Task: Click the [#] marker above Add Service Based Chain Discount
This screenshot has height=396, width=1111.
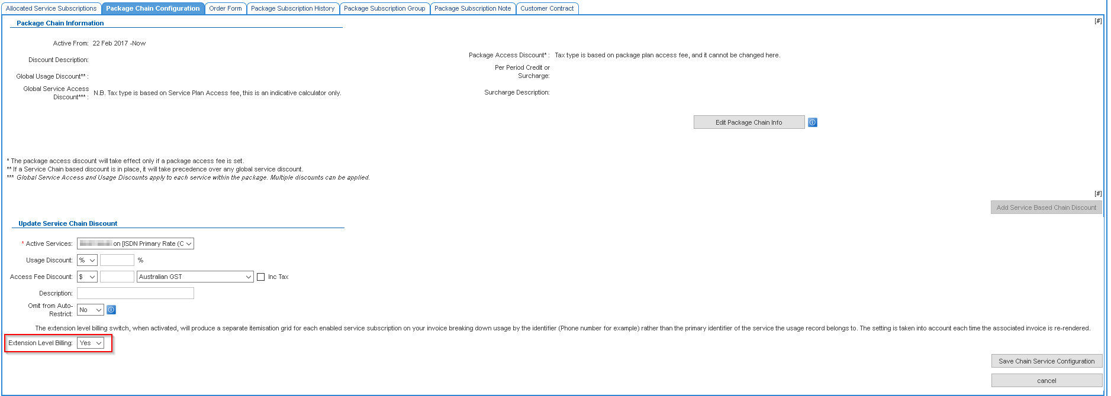Action: point(1097,193)
